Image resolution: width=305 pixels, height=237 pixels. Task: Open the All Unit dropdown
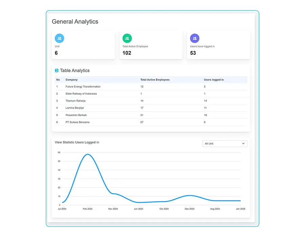(225, 144)
